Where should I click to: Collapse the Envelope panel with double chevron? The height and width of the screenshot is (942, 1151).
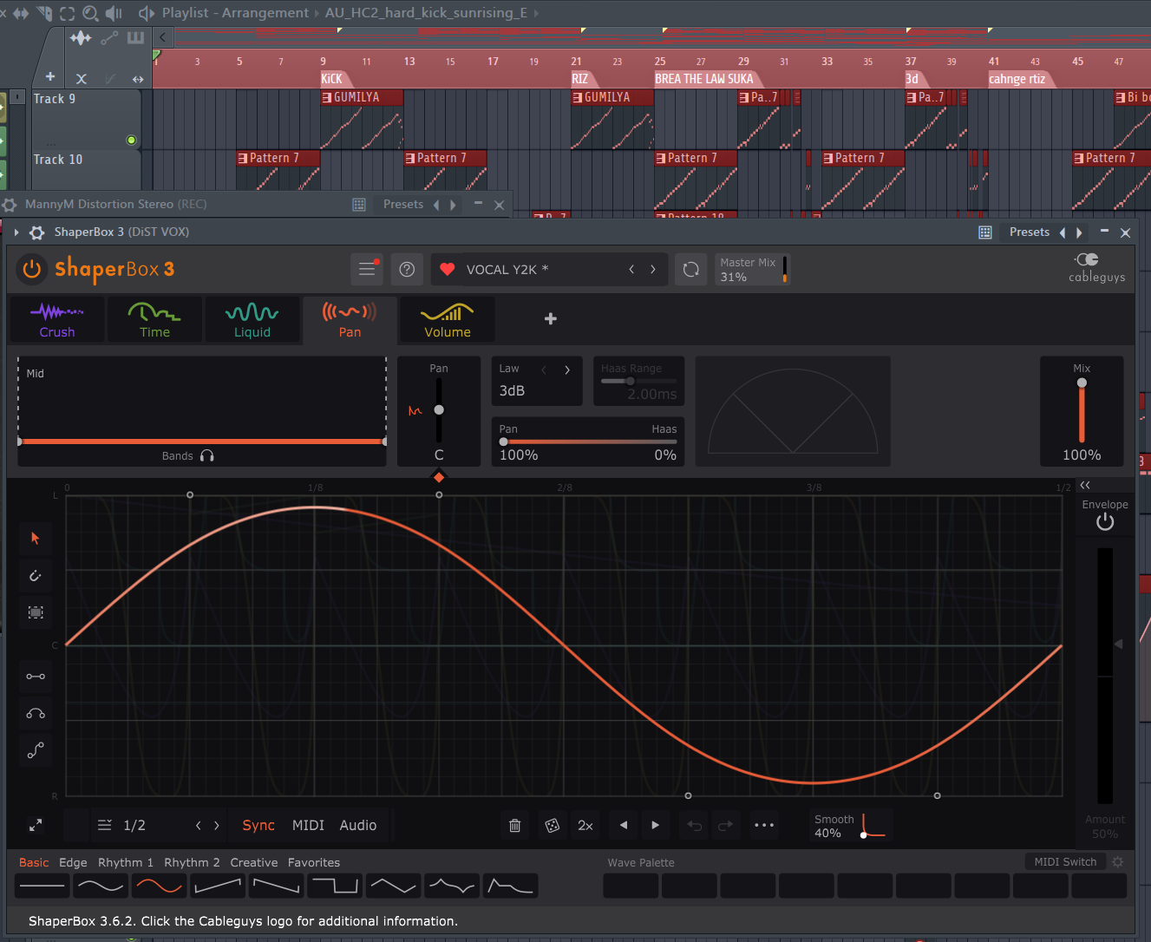[x=1085, y=485]
